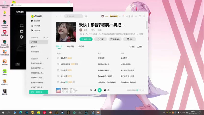The height and width of the screenshot is (115, 204).
Task: Open the camera icon in EOS Utility window
Action: pos(22,31)
